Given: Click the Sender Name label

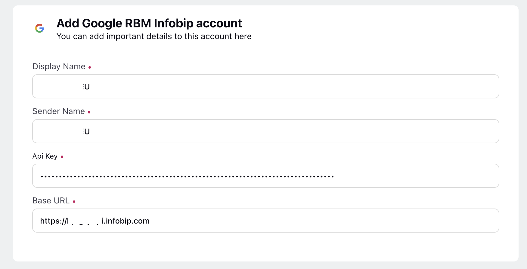Looking at the screenshot, I should (59, 111).
